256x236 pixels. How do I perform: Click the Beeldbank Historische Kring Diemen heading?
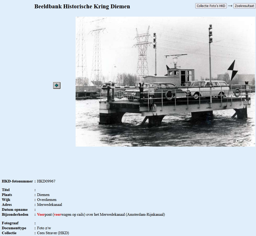coord(82,6)
